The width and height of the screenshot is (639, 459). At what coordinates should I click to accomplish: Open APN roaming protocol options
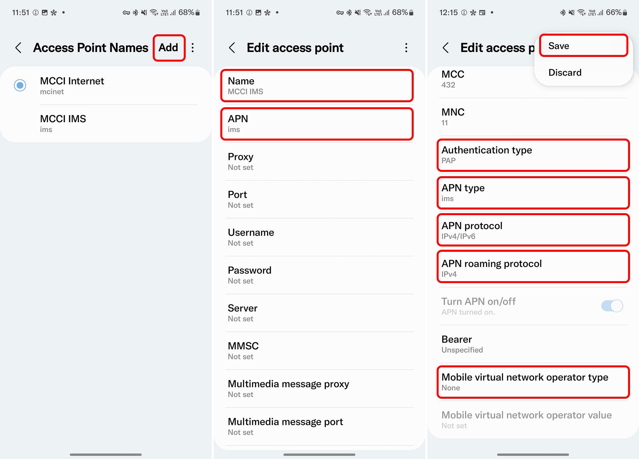pos(533,268)
